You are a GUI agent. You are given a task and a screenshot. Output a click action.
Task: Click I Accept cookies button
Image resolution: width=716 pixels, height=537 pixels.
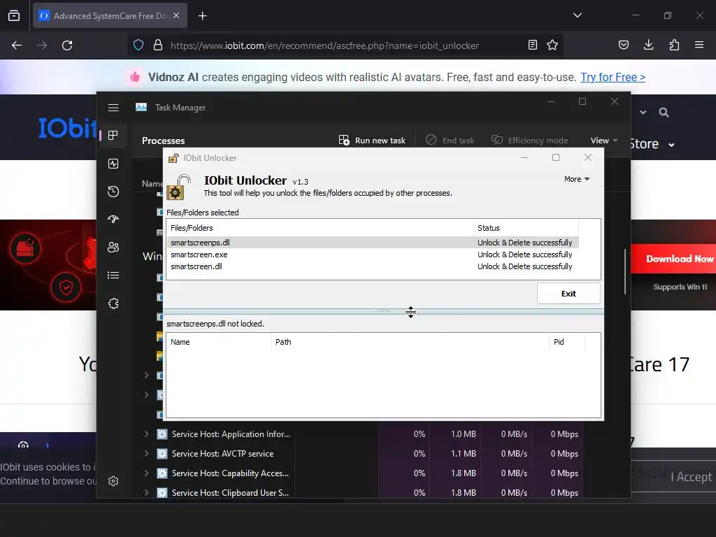click(692, 477)
